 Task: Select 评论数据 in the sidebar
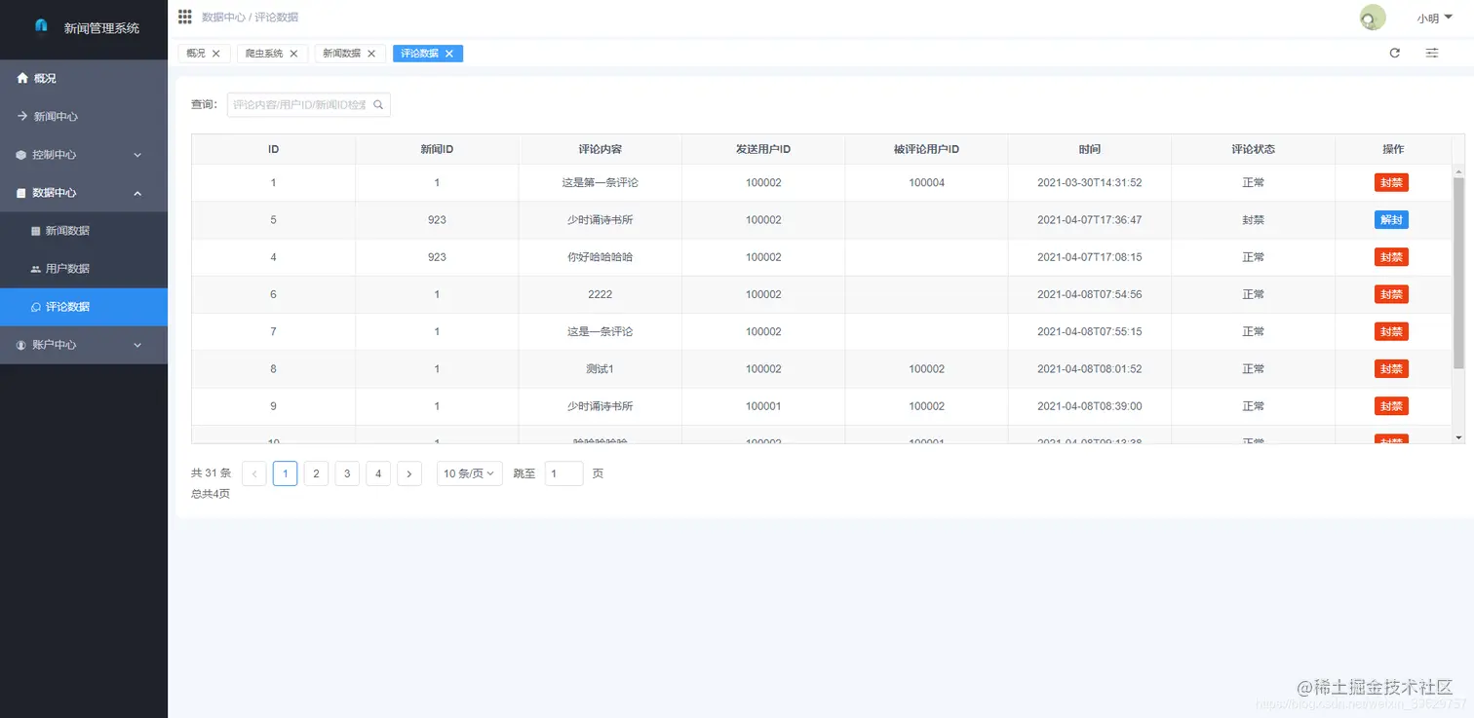[x=84, y=307]
